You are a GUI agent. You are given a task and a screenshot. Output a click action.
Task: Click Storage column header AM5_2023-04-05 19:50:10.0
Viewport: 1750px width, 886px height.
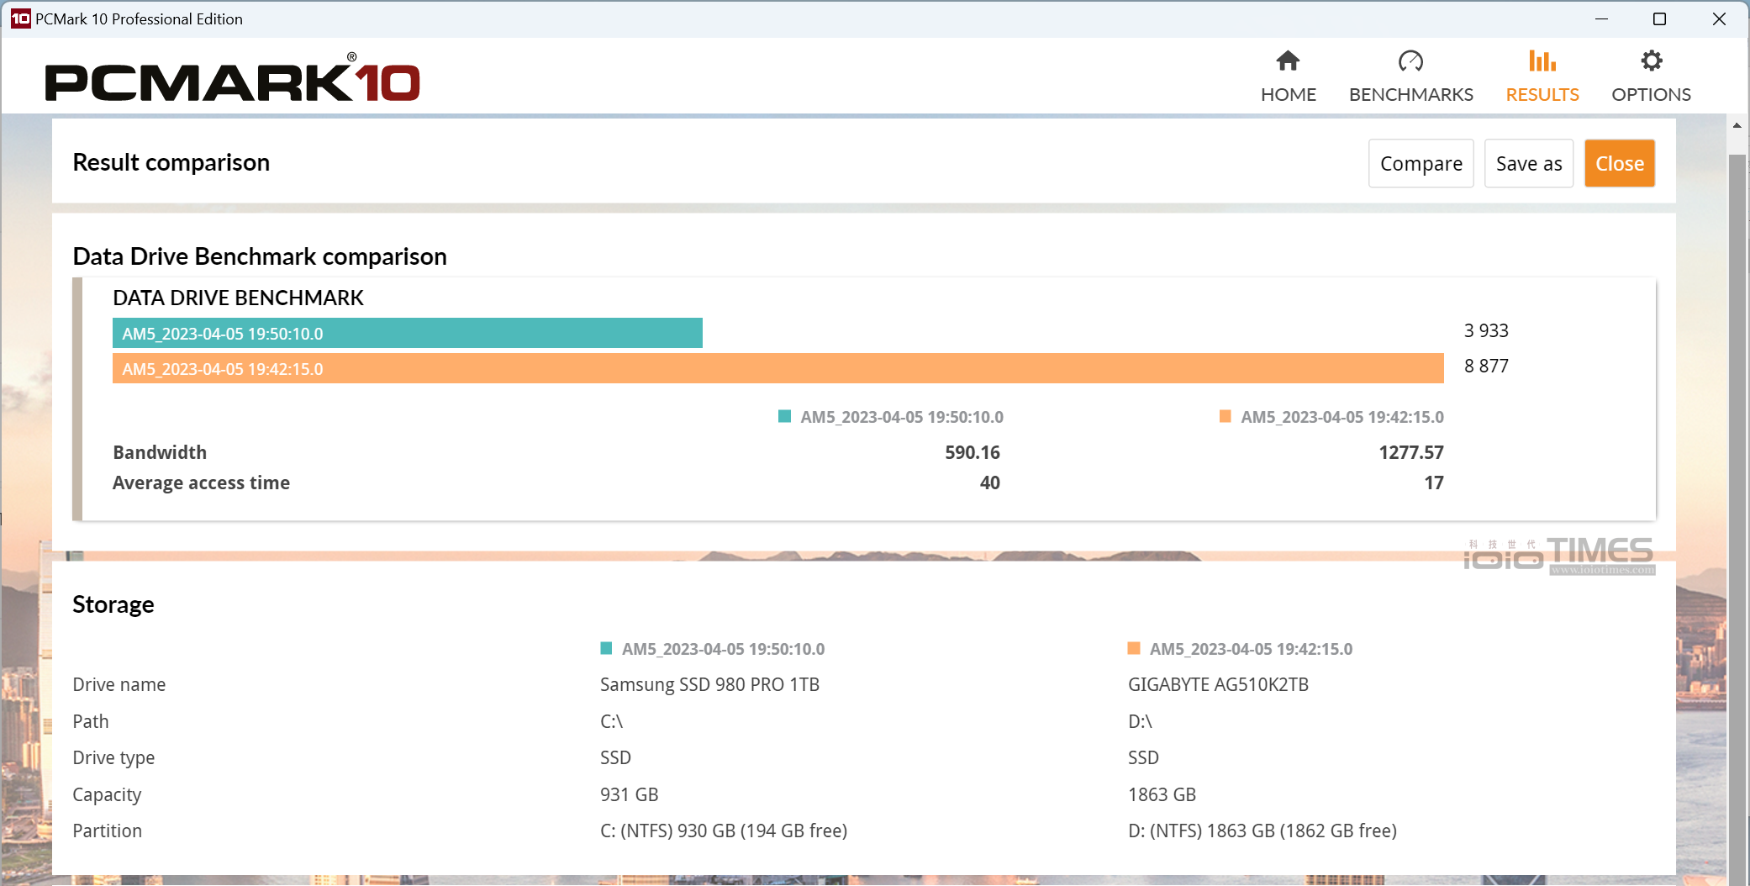[723, 649]
